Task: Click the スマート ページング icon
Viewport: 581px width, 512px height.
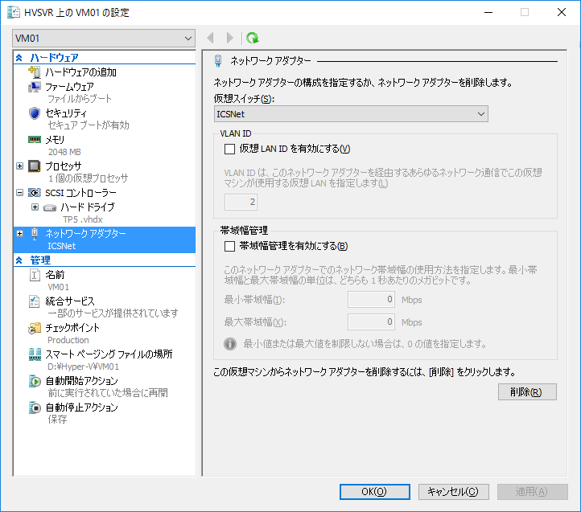Action: pyautogui.click(x=35, y=354)
